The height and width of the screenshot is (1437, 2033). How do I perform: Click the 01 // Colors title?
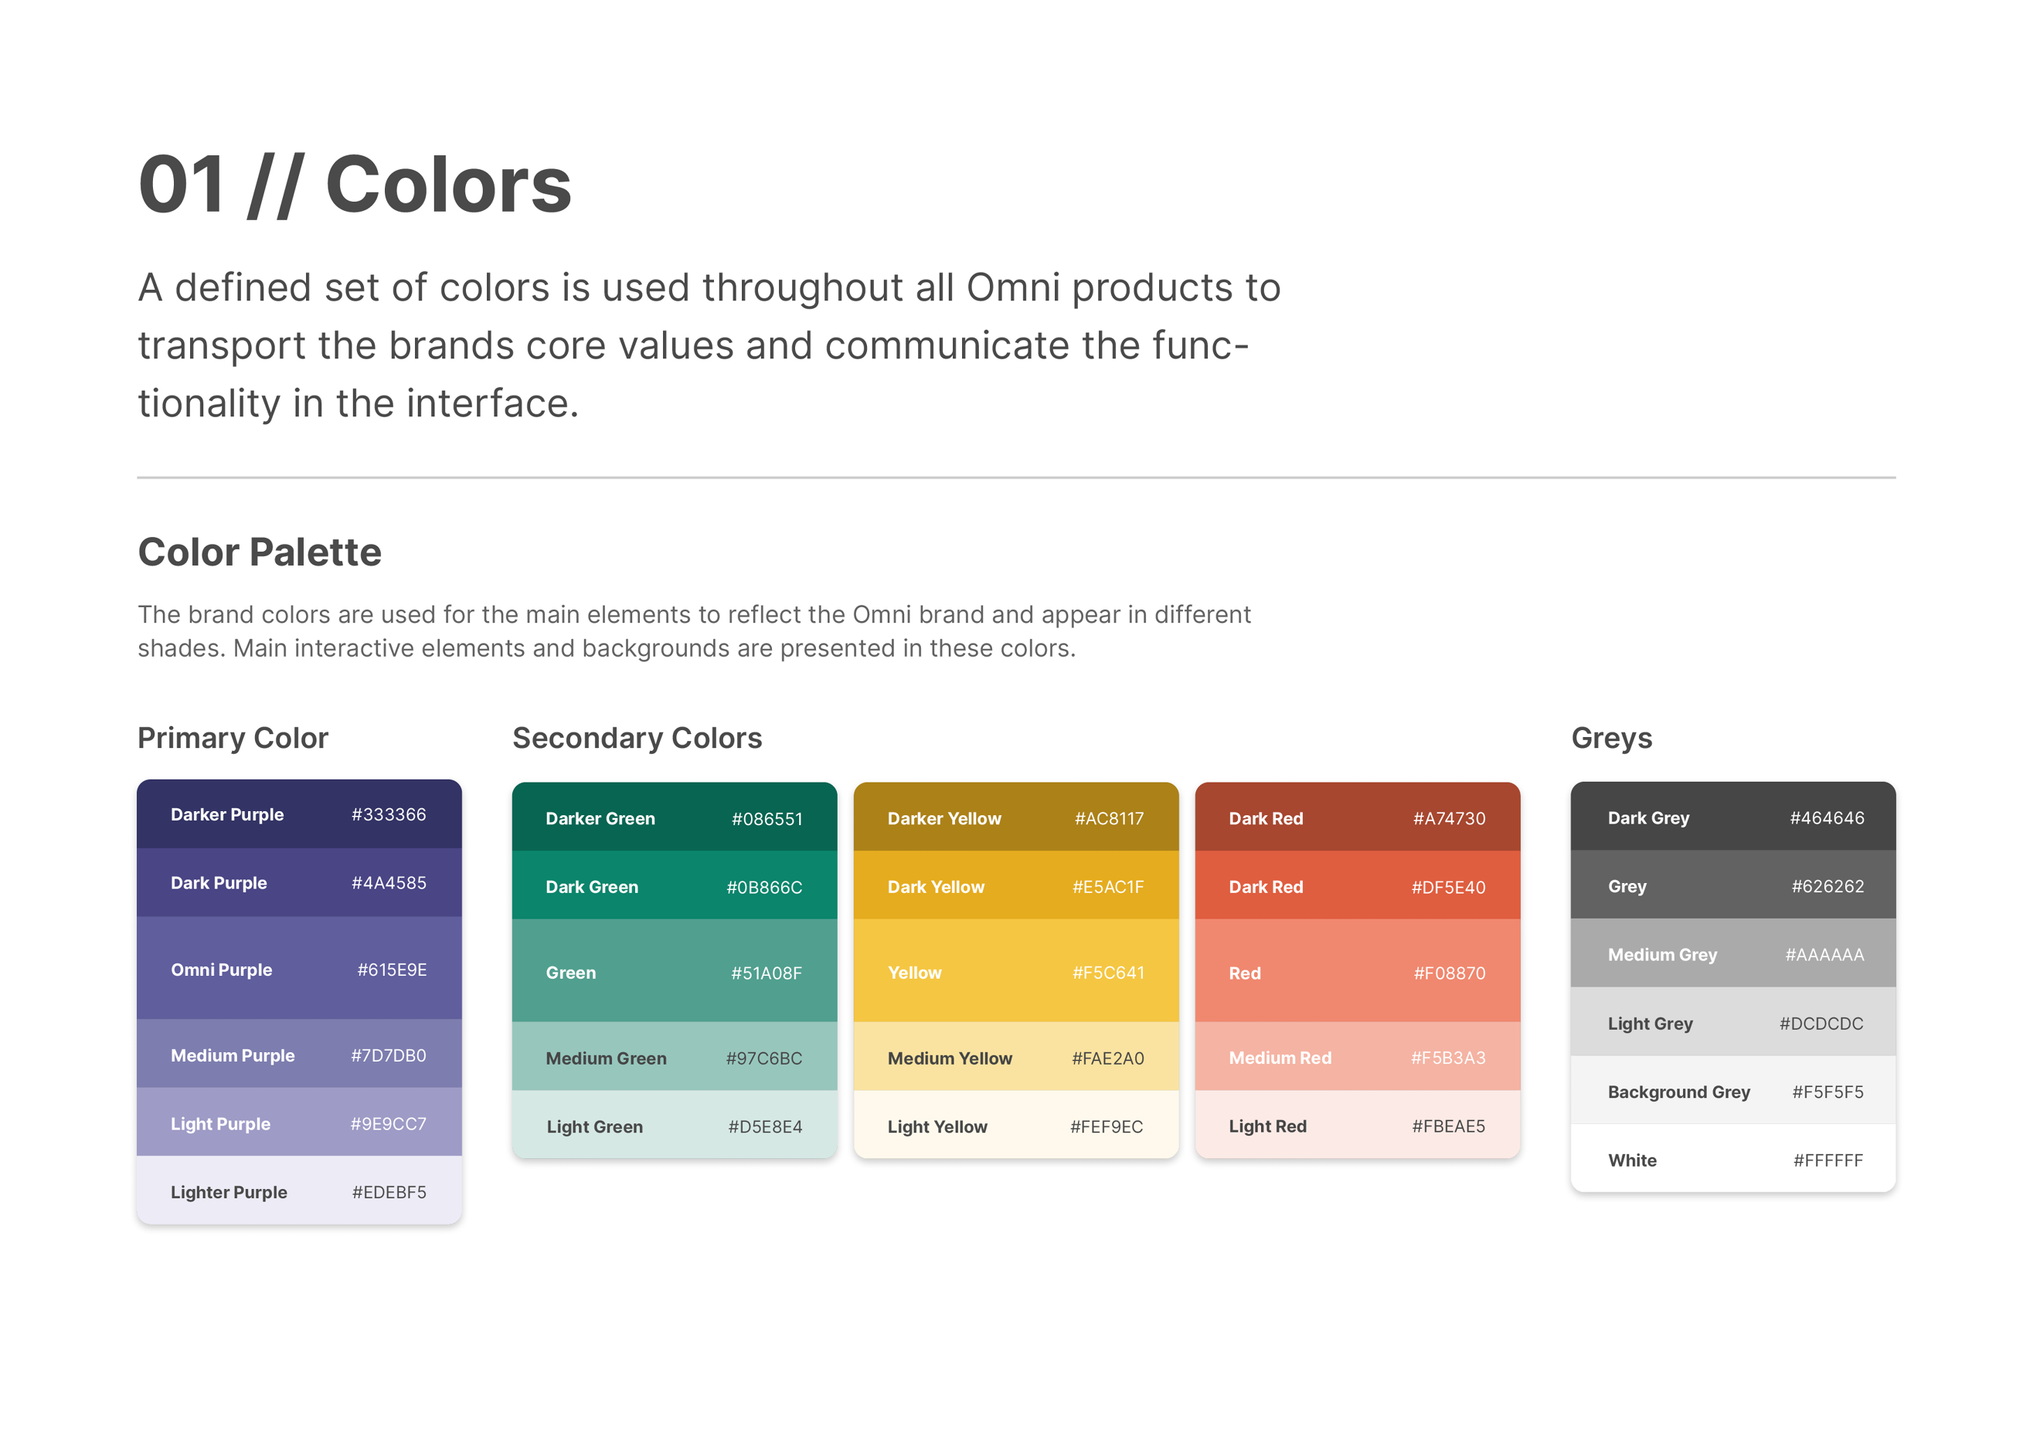(354, 184)
